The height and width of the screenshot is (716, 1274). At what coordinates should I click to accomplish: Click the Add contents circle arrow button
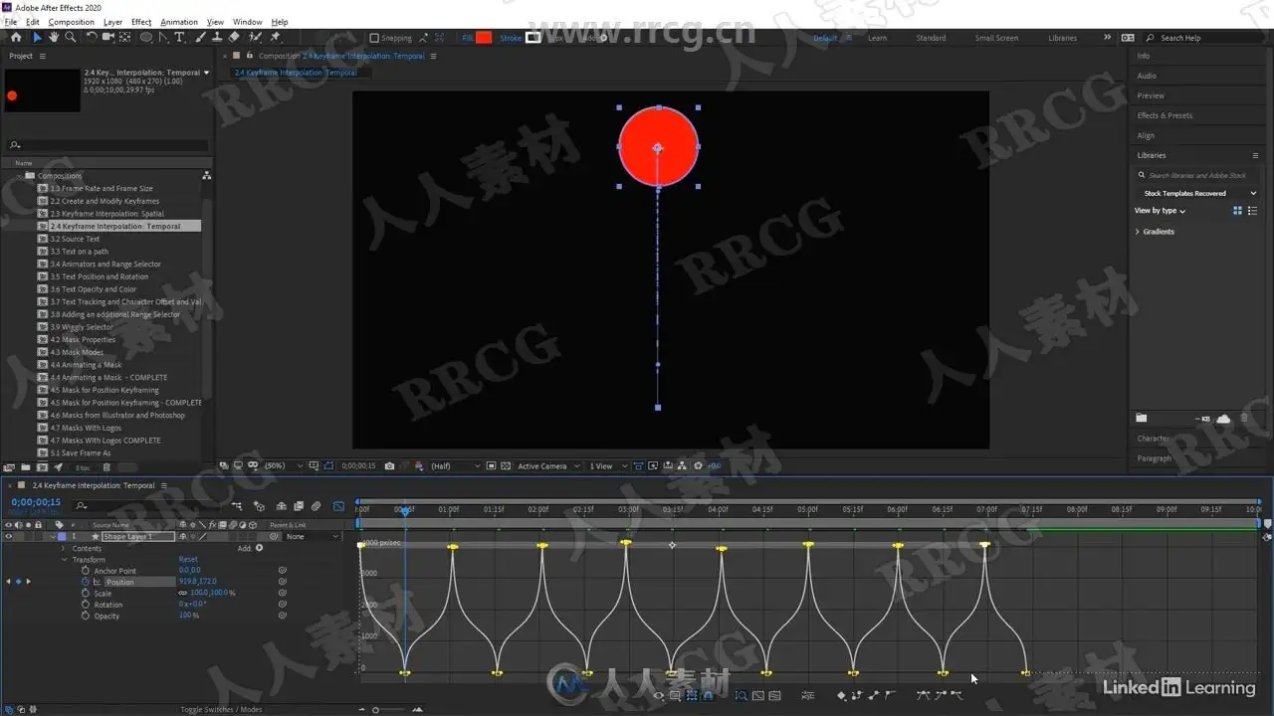pyautogui.click(x=259, y=548)
